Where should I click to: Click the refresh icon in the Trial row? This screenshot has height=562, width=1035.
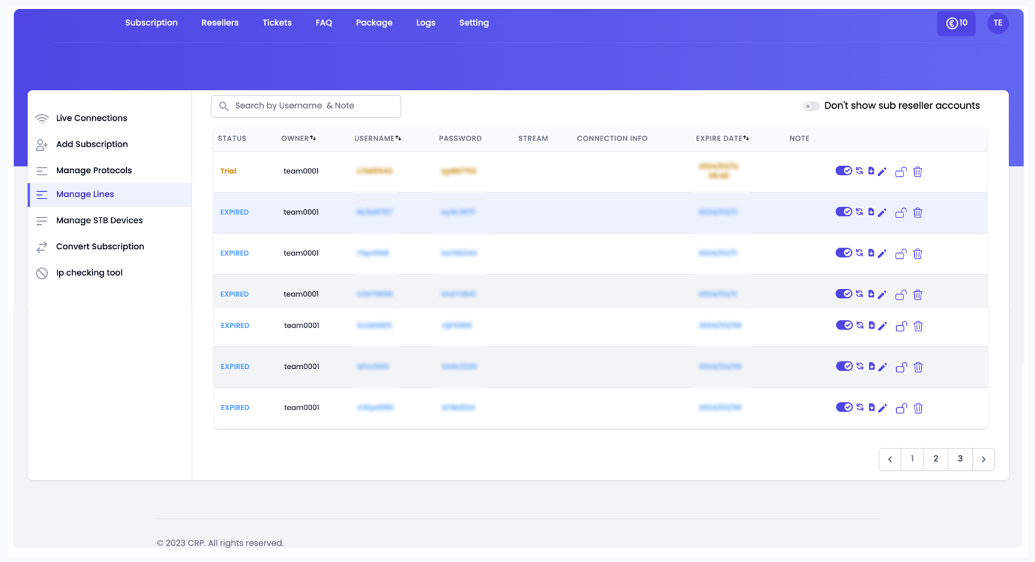coord(860,171)
